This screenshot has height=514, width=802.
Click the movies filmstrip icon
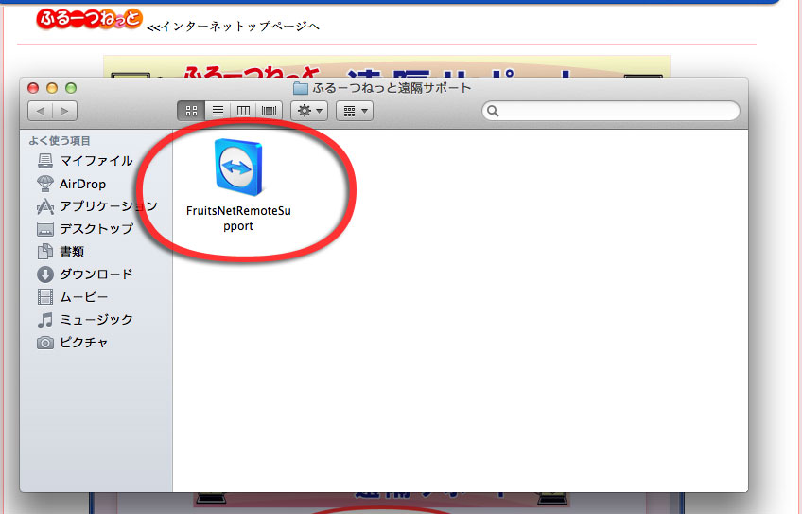(x=45, y=297)
